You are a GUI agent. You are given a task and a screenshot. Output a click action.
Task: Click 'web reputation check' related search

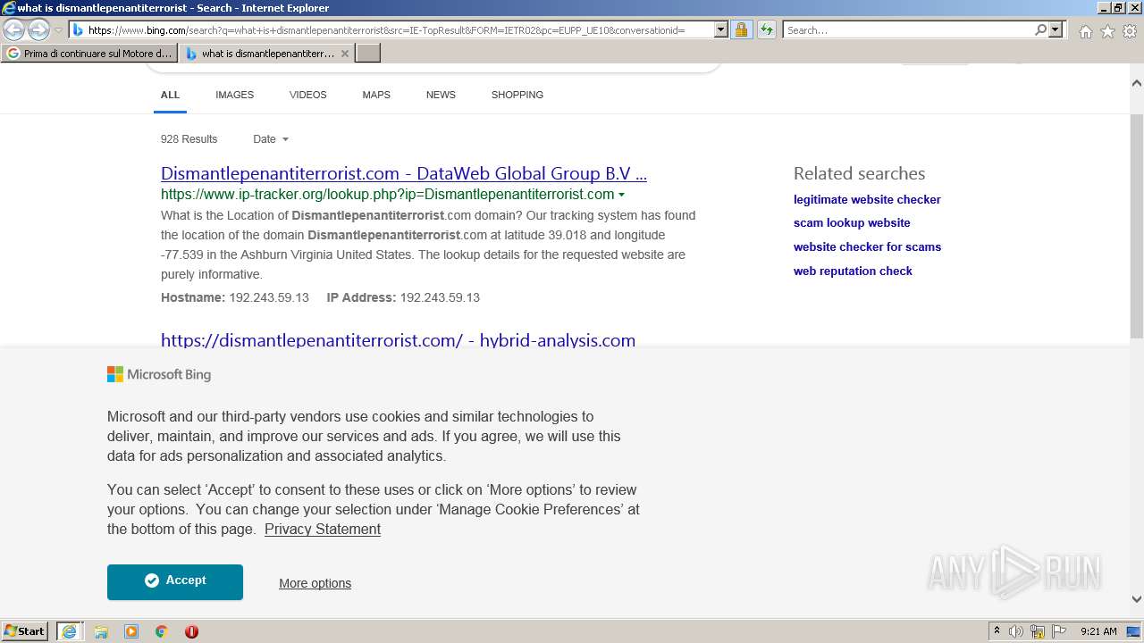click(853, 271)
